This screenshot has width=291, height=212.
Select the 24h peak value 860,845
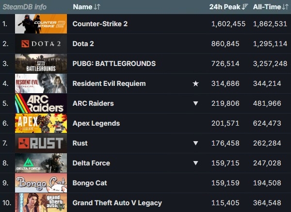[226, 44]
